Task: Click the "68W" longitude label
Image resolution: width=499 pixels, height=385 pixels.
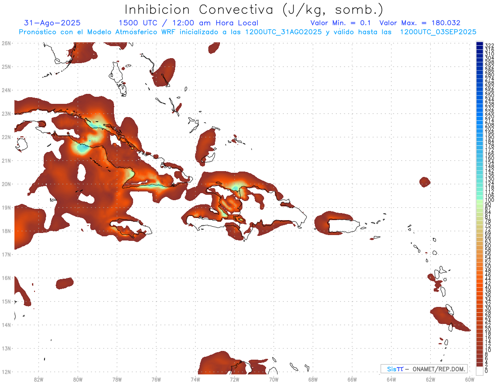Action: point(313,379)
